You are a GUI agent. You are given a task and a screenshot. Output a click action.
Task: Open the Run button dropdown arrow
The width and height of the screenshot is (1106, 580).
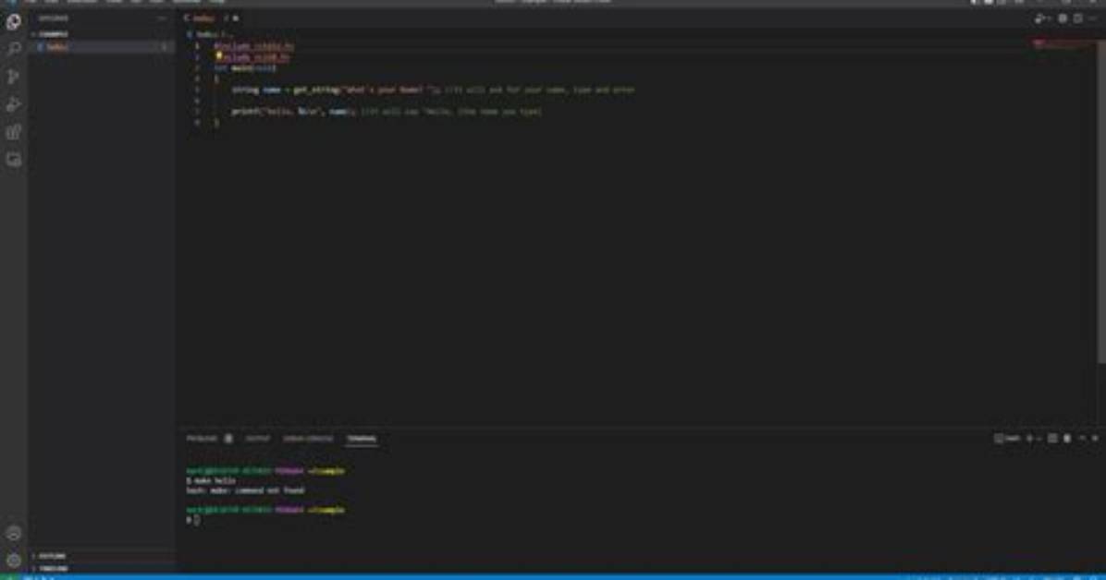point(1048,18)
